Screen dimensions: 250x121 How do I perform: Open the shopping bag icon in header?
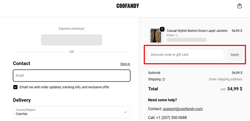click(x=239, y=6)
